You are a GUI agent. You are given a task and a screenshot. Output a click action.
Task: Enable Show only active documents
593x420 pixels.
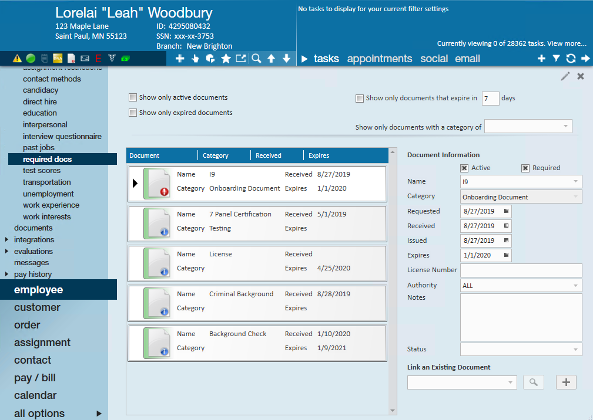[133, 97]
